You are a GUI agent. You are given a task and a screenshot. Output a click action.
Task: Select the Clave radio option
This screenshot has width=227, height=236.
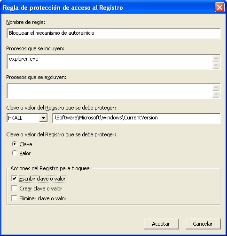[x=15, y=144]
